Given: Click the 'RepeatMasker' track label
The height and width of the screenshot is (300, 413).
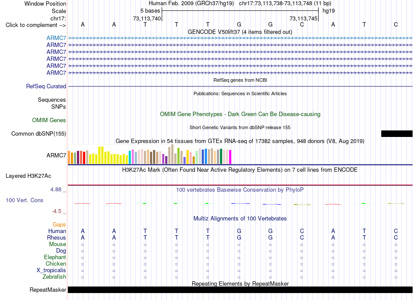Looking at the screenshot, I should pos(48,290).
